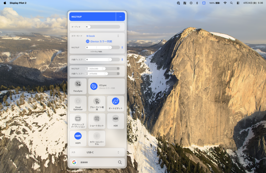This screenshot has height=173, width=266.
Task: Open the 100% battery status menu
Action: pos(215,3)
